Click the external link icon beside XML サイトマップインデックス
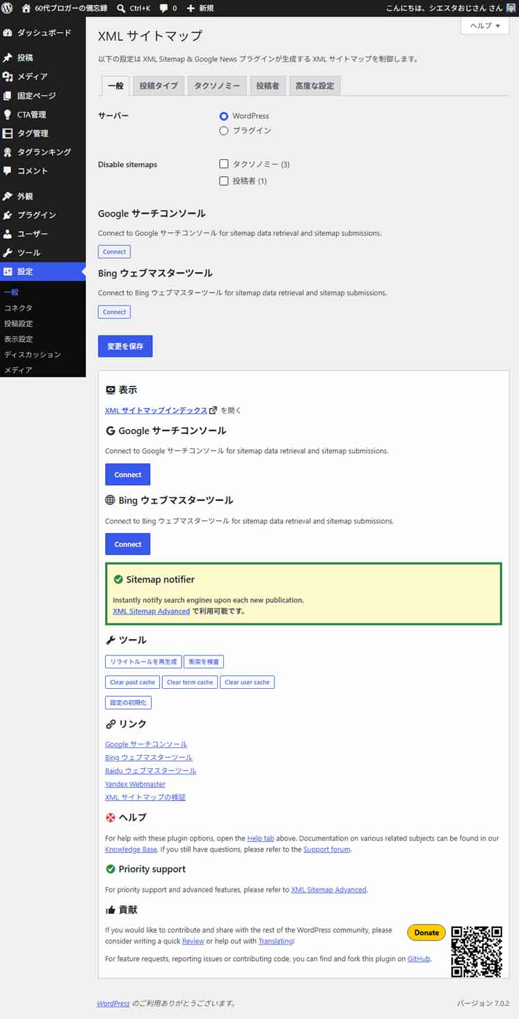The image size is (519, 1019). click(x=213, y=411)
